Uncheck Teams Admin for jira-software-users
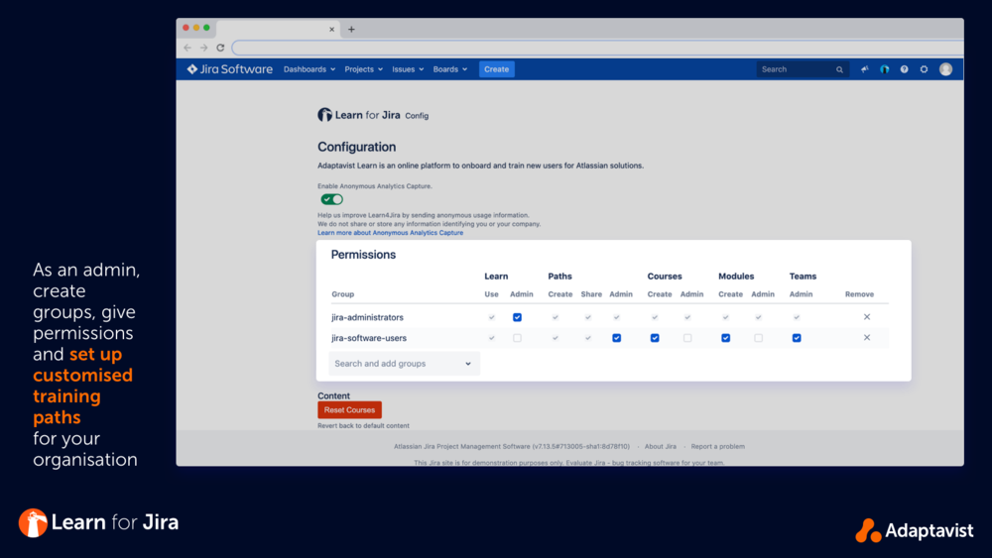 tap(797, 338)
